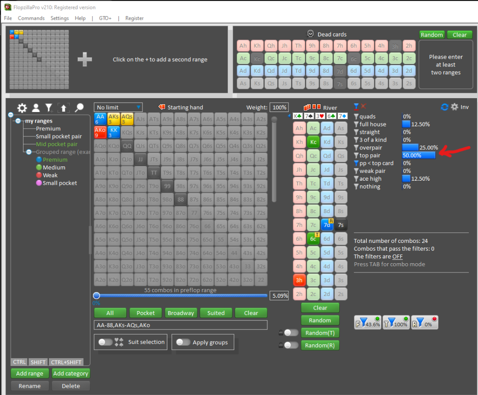Click the Add category button

pos(71,373)
